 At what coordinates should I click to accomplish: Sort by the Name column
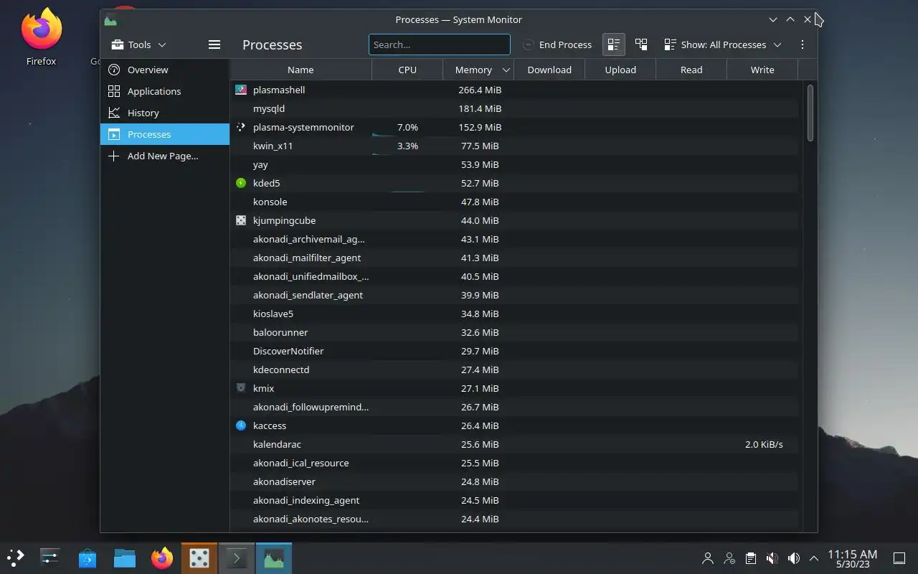tap(301, 70)
